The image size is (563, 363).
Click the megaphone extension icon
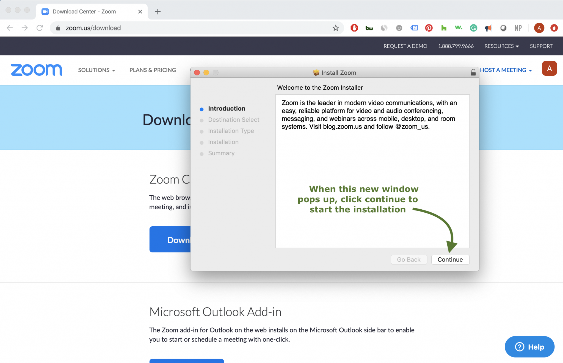[488, 28]
